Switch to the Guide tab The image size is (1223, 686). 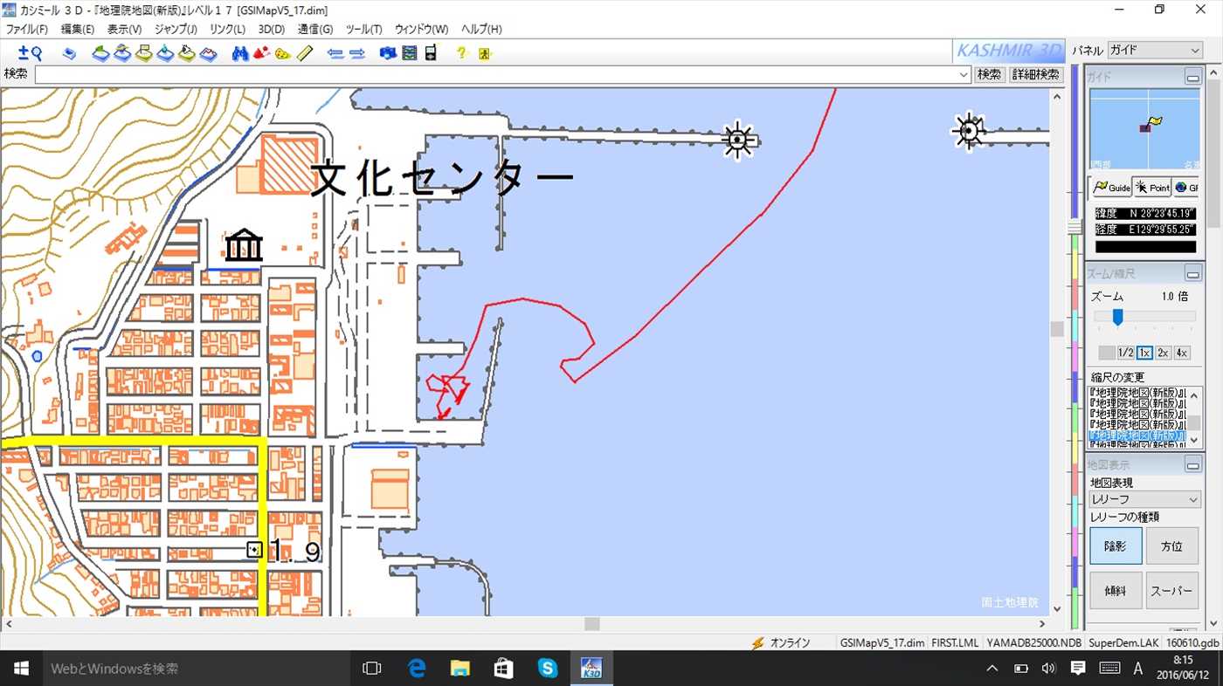[1111, 188]
